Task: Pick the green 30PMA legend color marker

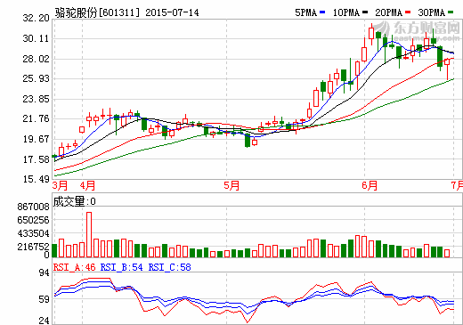Action: [451, 12]
